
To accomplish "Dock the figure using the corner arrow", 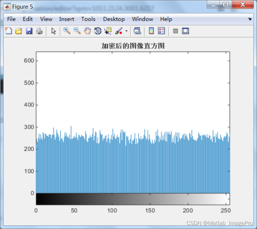I will [250, 19].
